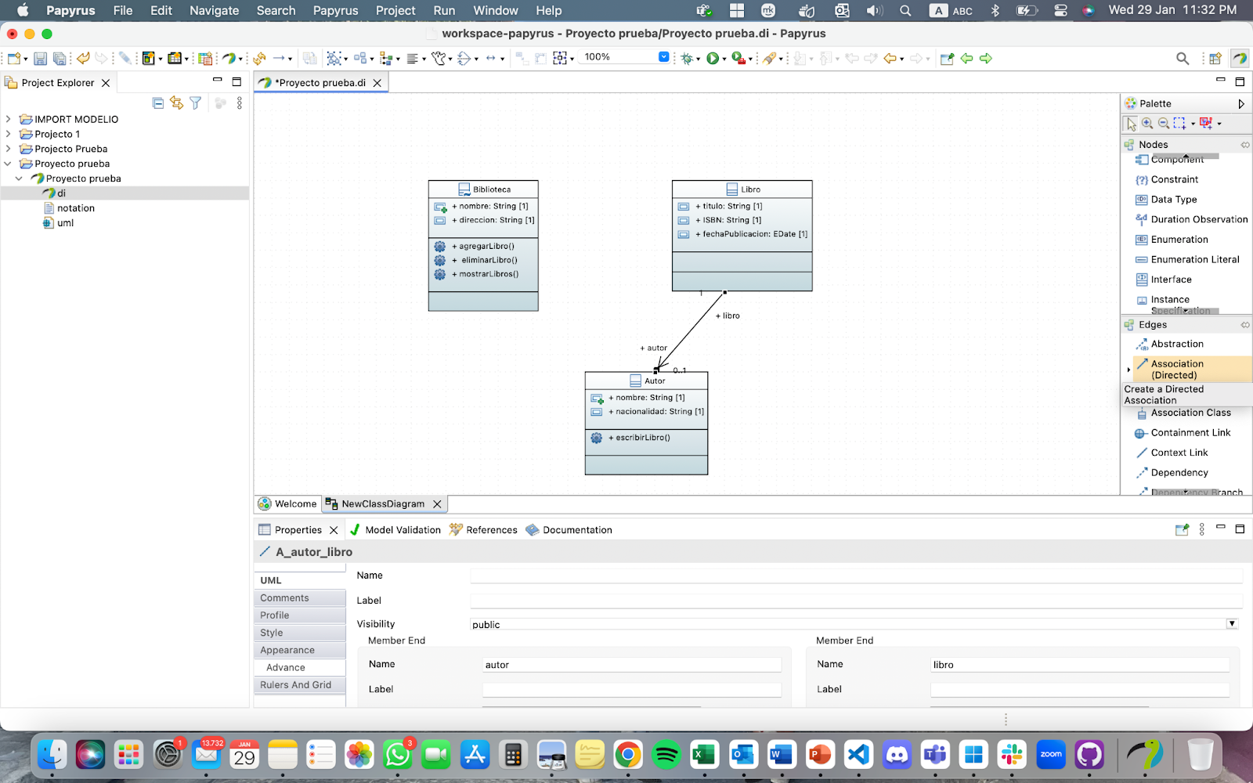
Task: Click the Undo arrow in the toolbar
Action: (83, 59)
